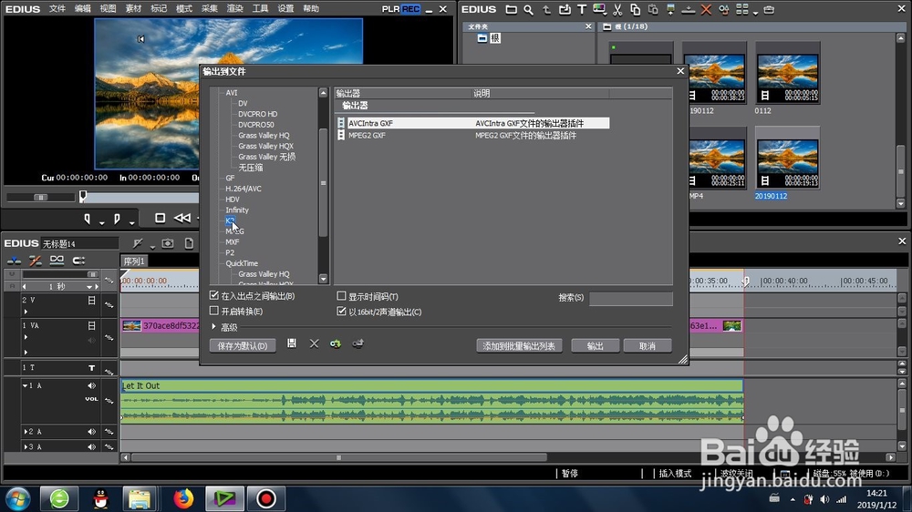
Task: Click the add clip icon in bin
Action: [565, 9]
